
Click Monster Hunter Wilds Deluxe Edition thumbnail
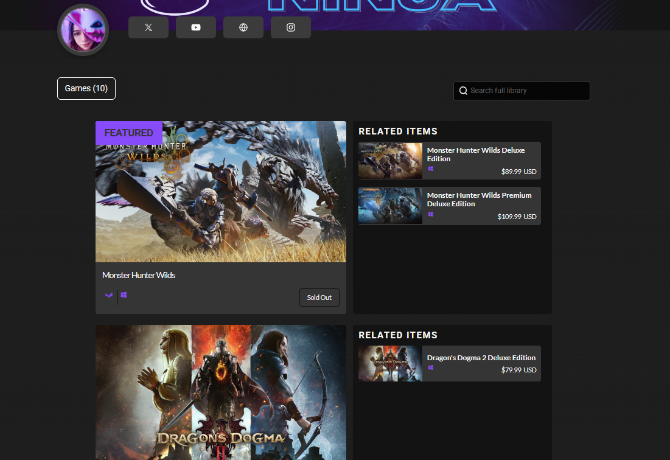point(390,161)
